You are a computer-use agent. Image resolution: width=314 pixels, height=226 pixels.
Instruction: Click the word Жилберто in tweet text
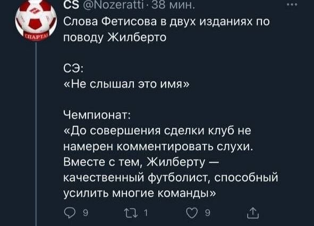point(137,37)
